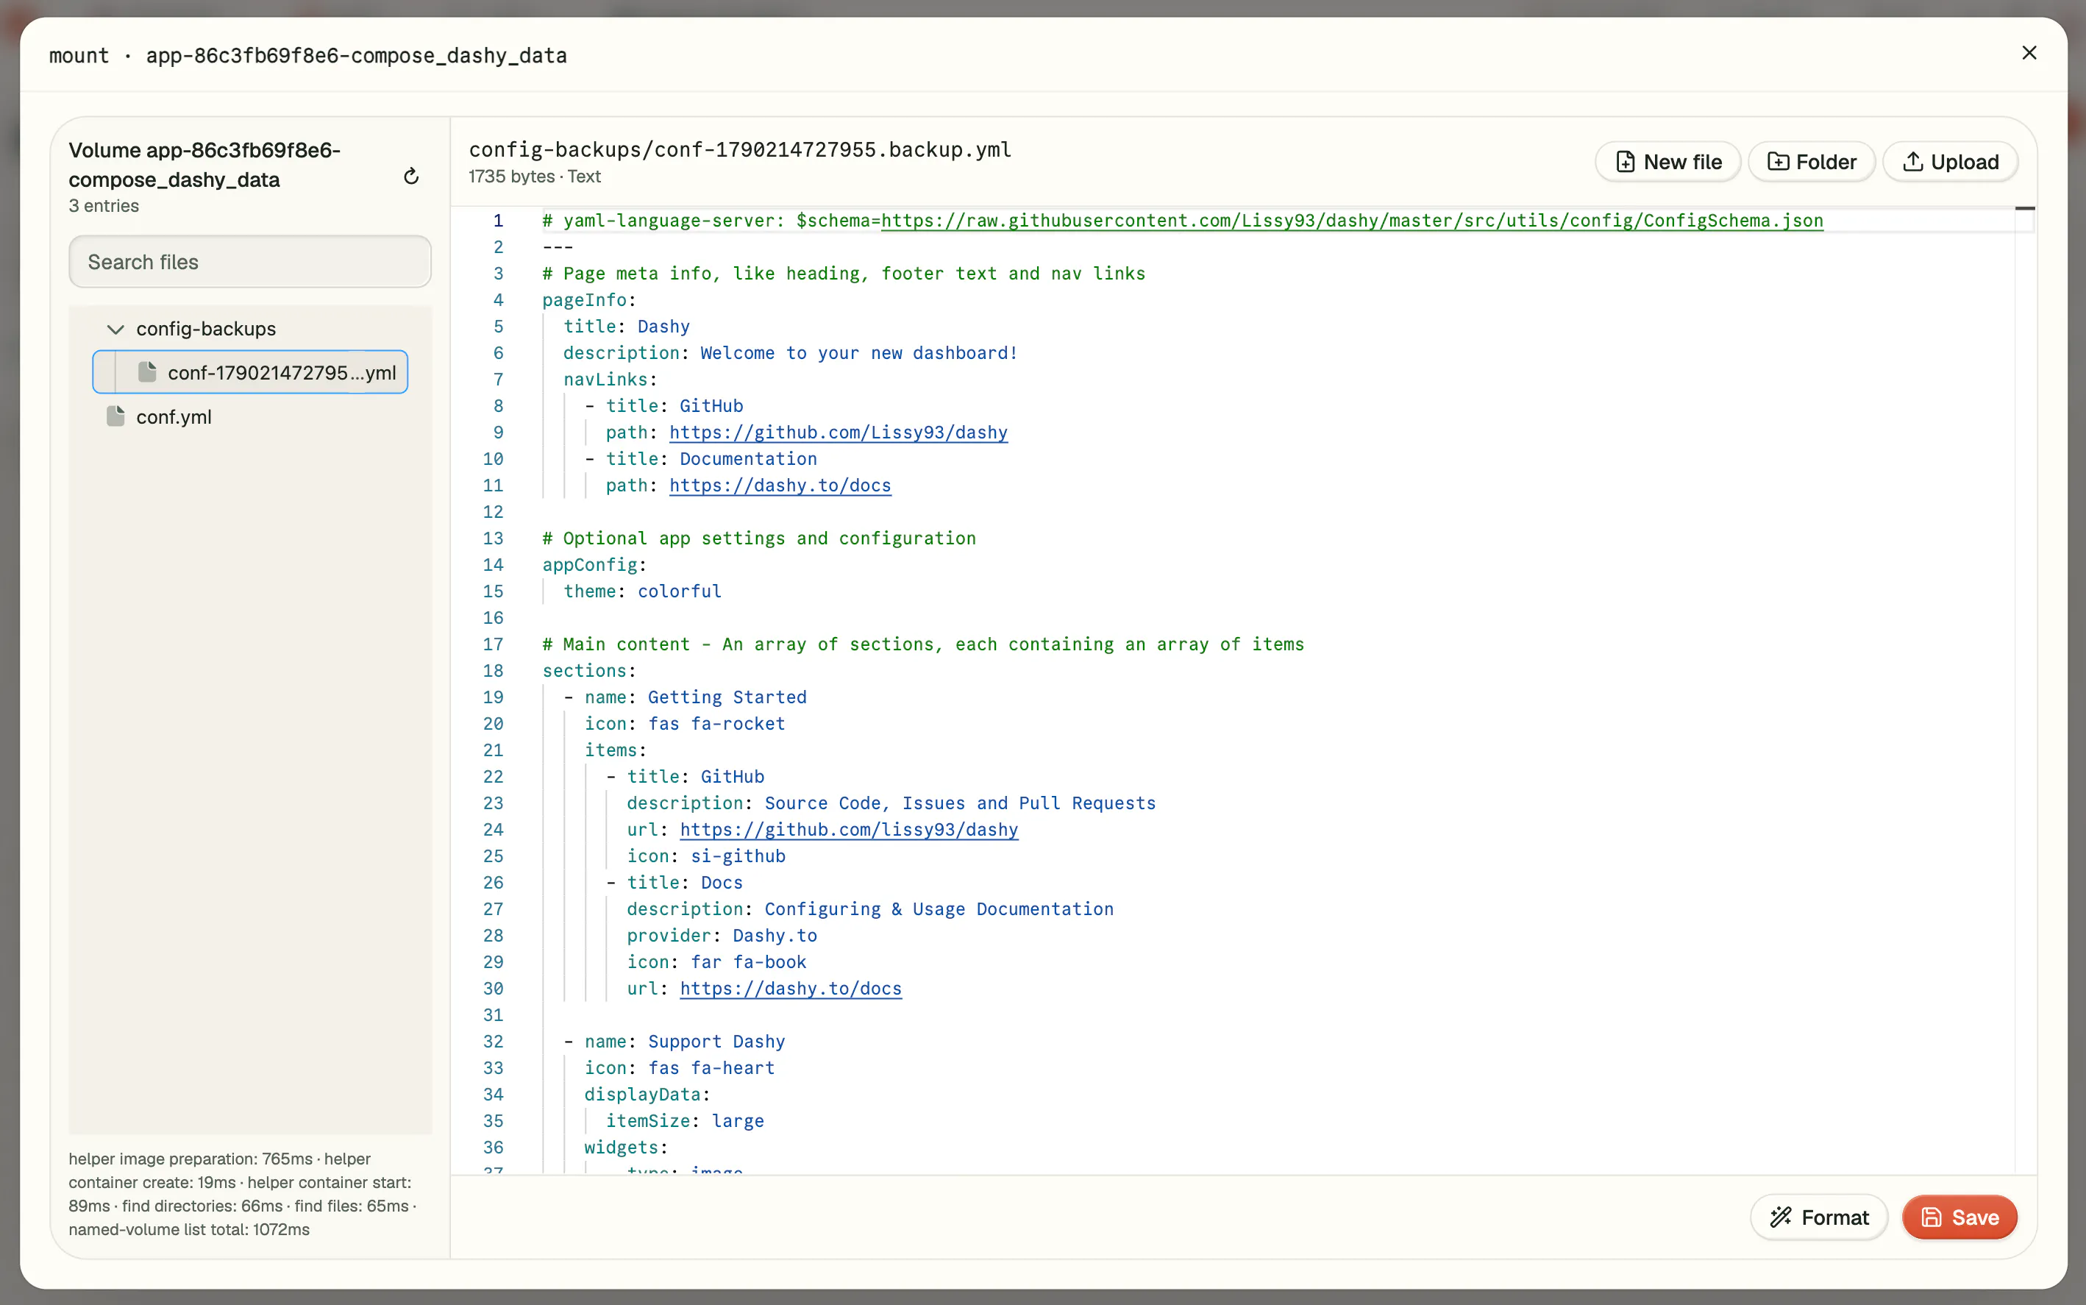
Task: Click the 'sections:' key on line 18
Action: pos(588,671)
